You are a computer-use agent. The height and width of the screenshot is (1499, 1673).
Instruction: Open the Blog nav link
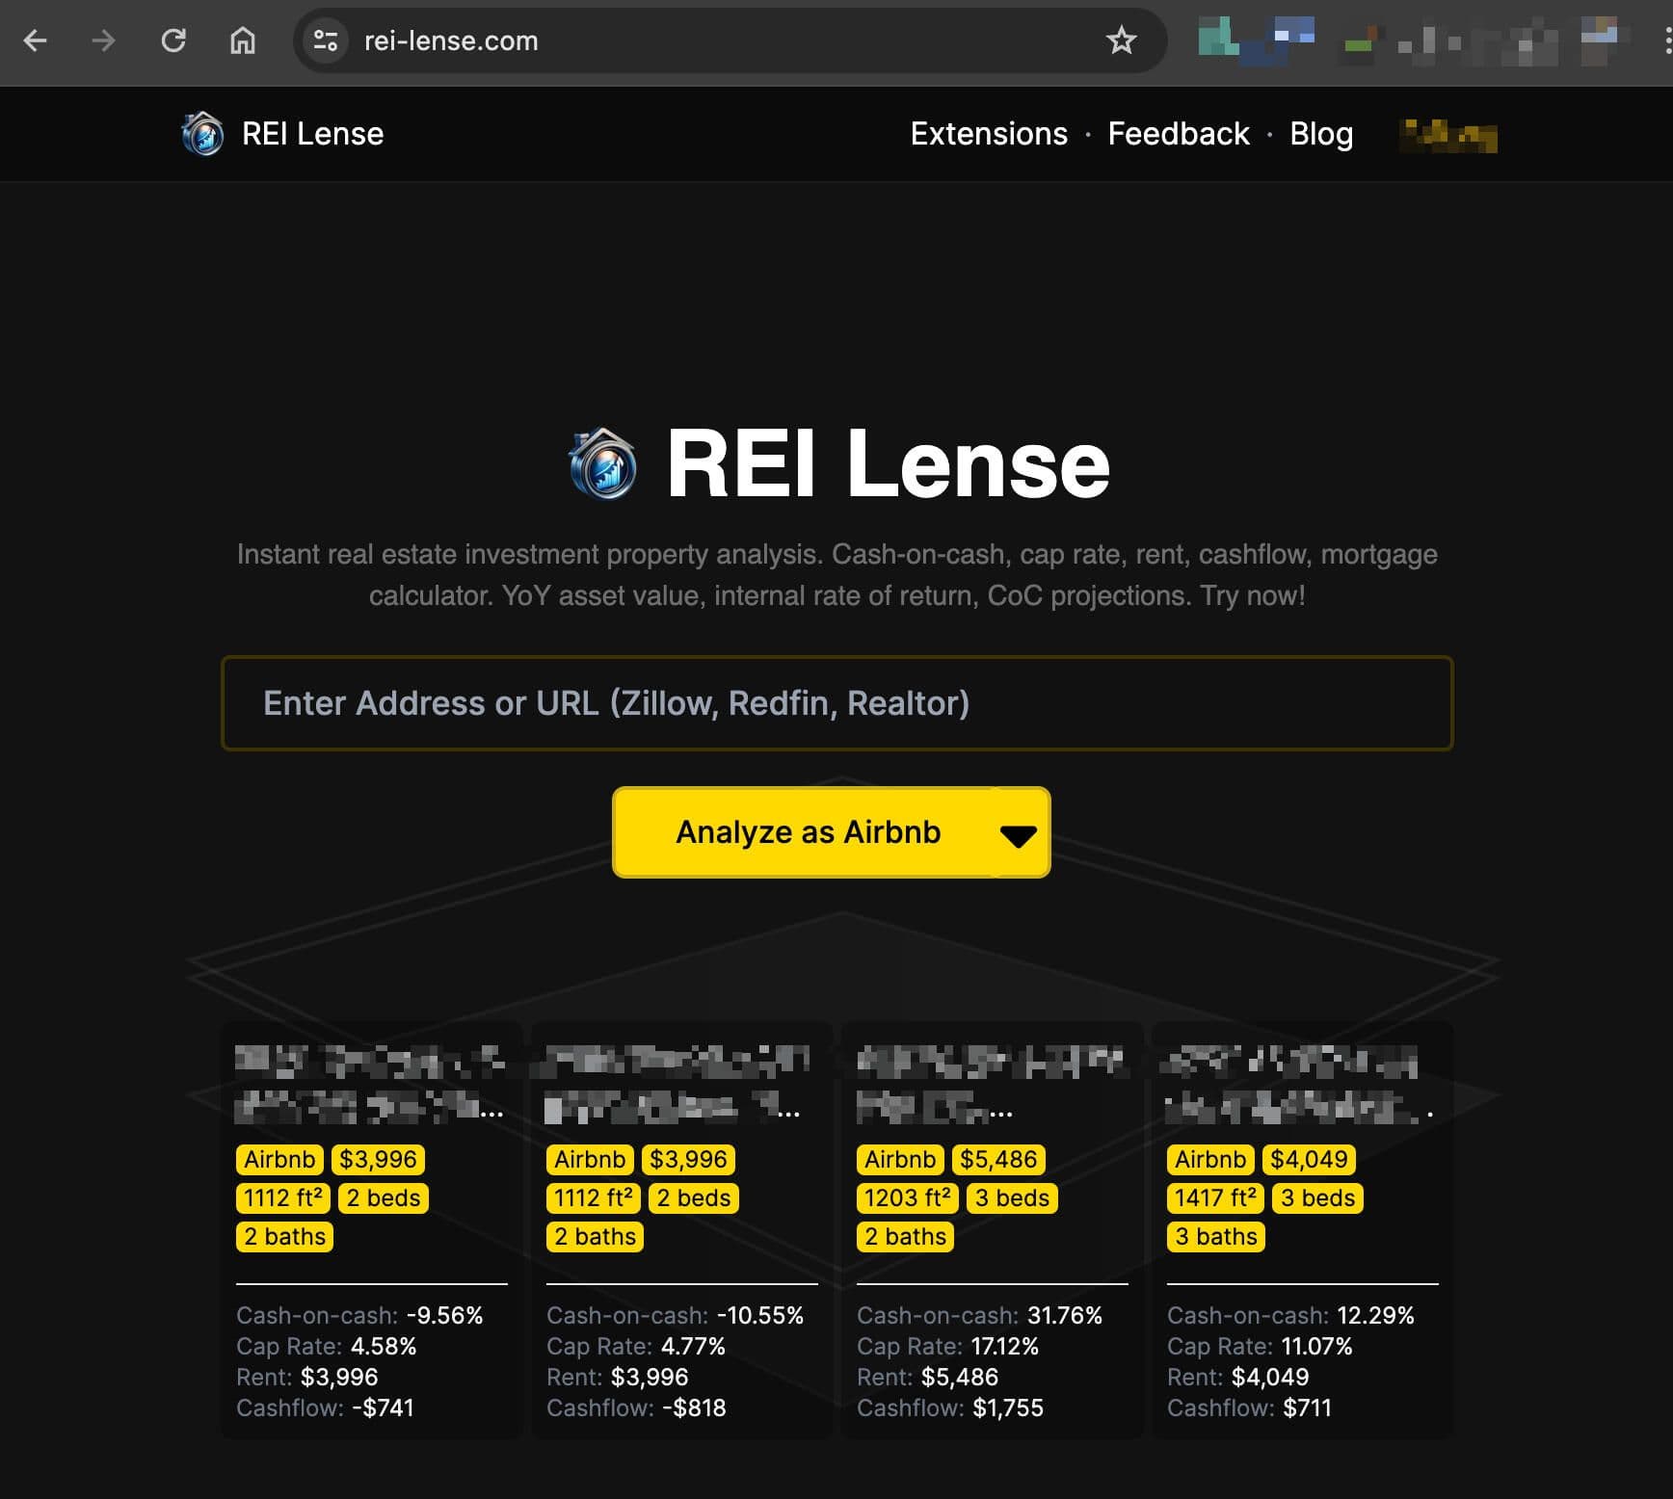(x=1321, y=134)
